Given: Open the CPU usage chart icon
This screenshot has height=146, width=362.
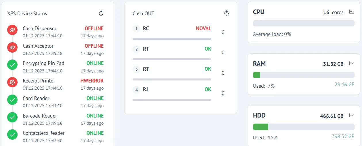Looking at the screenshot, I should tap(351, 12).
